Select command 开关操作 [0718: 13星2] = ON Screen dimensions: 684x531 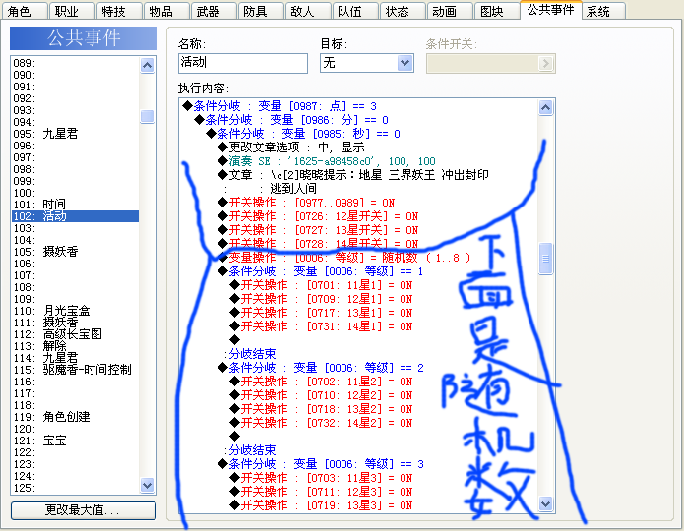321,409
